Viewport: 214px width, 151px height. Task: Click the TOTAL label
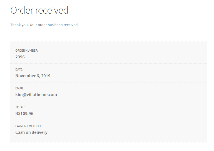[20, 107]
